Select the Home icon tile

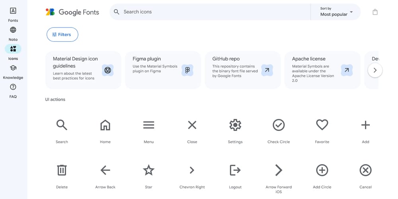tap(105, 125)
